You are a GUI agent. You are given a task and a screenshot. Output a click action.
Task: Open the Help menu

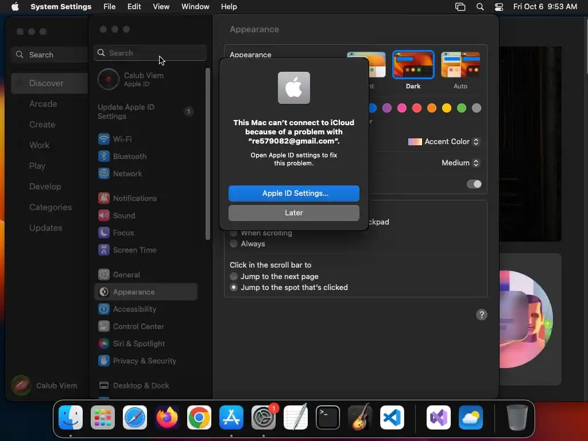coord(229,7)
